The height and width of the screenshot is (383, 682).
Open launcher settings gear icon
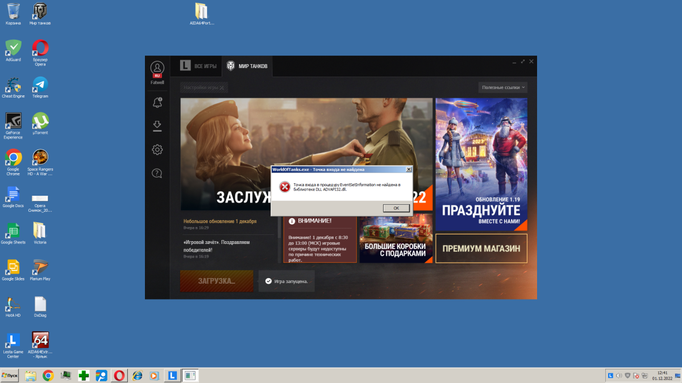point(157,150)
